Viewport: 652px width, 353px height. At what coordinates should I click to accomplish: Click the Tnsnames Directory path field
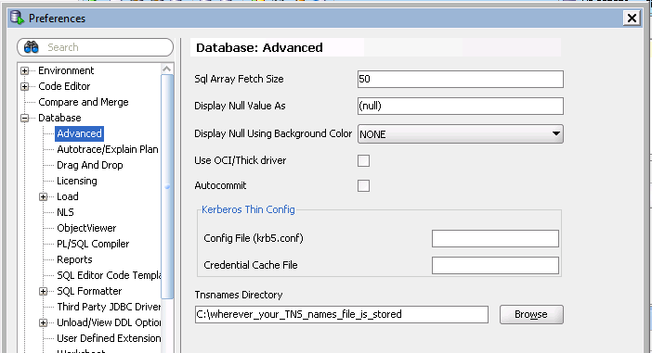(x=342, y=314)
